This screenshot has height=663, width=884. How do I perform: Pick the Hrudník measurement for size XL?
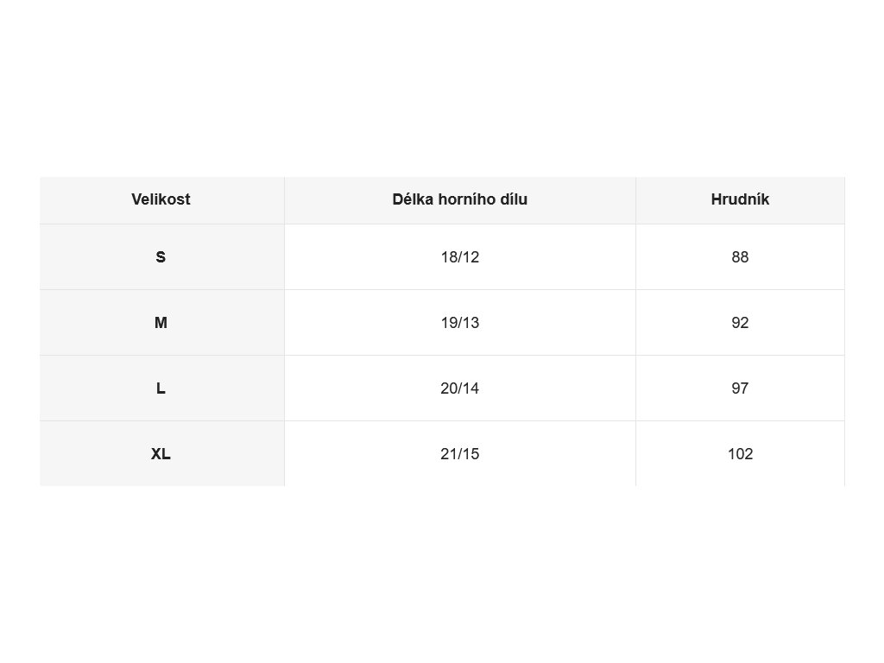(x=740, y=454)
